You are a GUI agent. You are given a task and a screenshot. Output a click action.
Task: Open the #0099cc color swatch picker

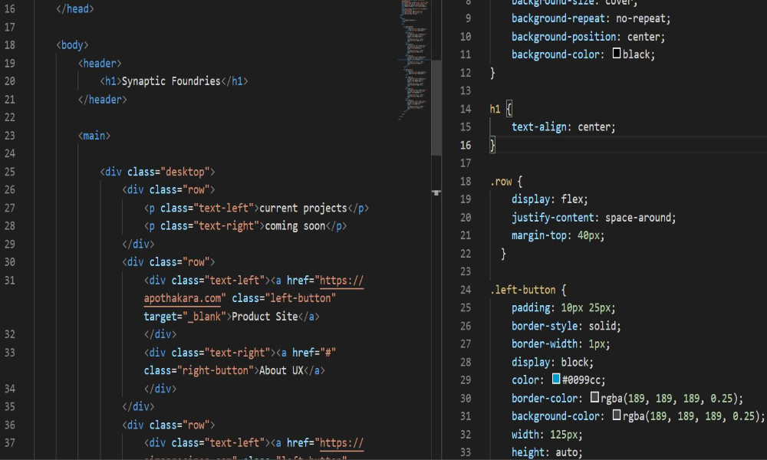pyautogui.click(x=556, y=379)
